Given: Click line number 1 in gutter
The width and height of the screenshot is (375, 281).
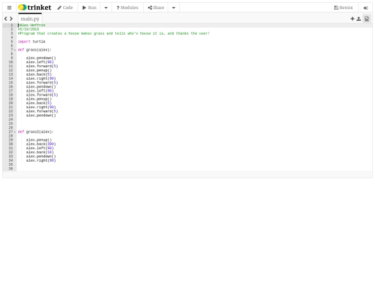Looking at the screenshot, I should point(12,25).
